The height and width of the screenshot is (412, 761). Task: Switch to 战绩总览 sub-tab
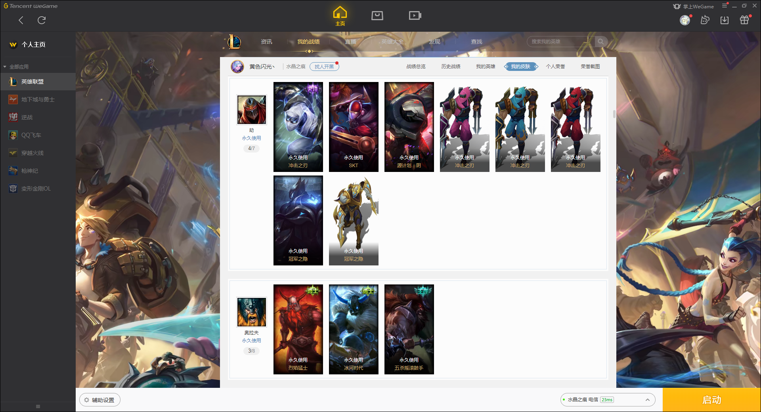(416, 67)
